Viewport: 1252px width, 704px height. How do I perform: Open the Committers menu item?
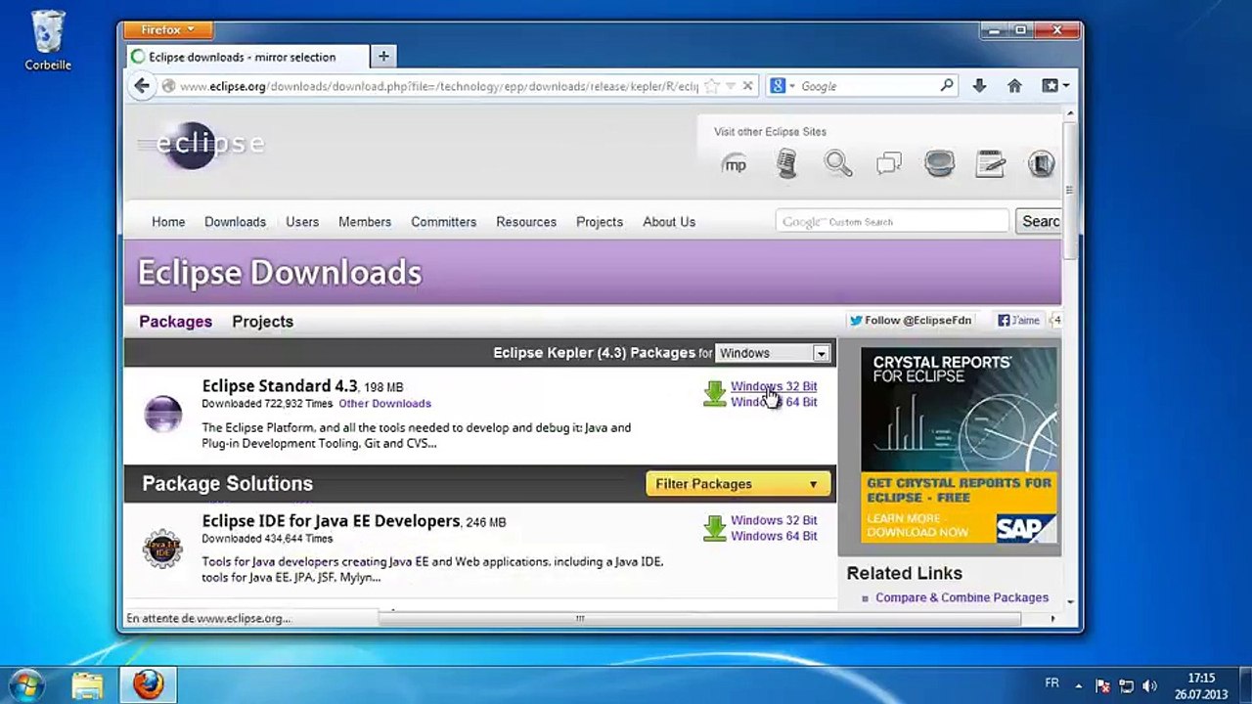click(444, 222)
